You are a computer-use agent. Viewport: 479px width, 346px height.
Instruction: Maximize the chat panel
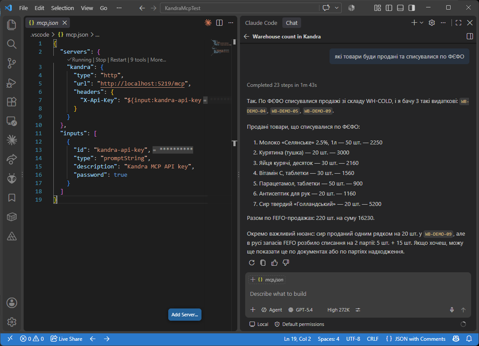click(458, 23)
